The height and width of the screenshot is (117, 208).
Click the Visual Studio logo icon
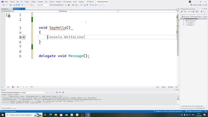pos(2,2)
